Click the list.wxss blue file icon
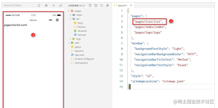 coord(75,35)
